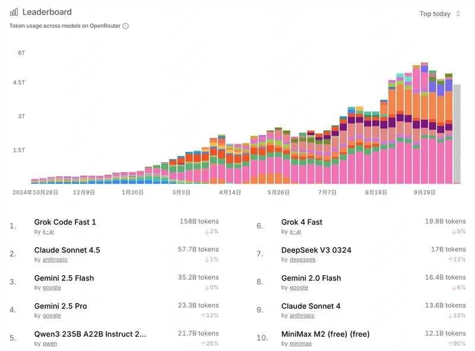The height and width of the screenshot is (351, 475).
Task: Click the gray rightmost bar in chart
Action: [x=457, y=134]
